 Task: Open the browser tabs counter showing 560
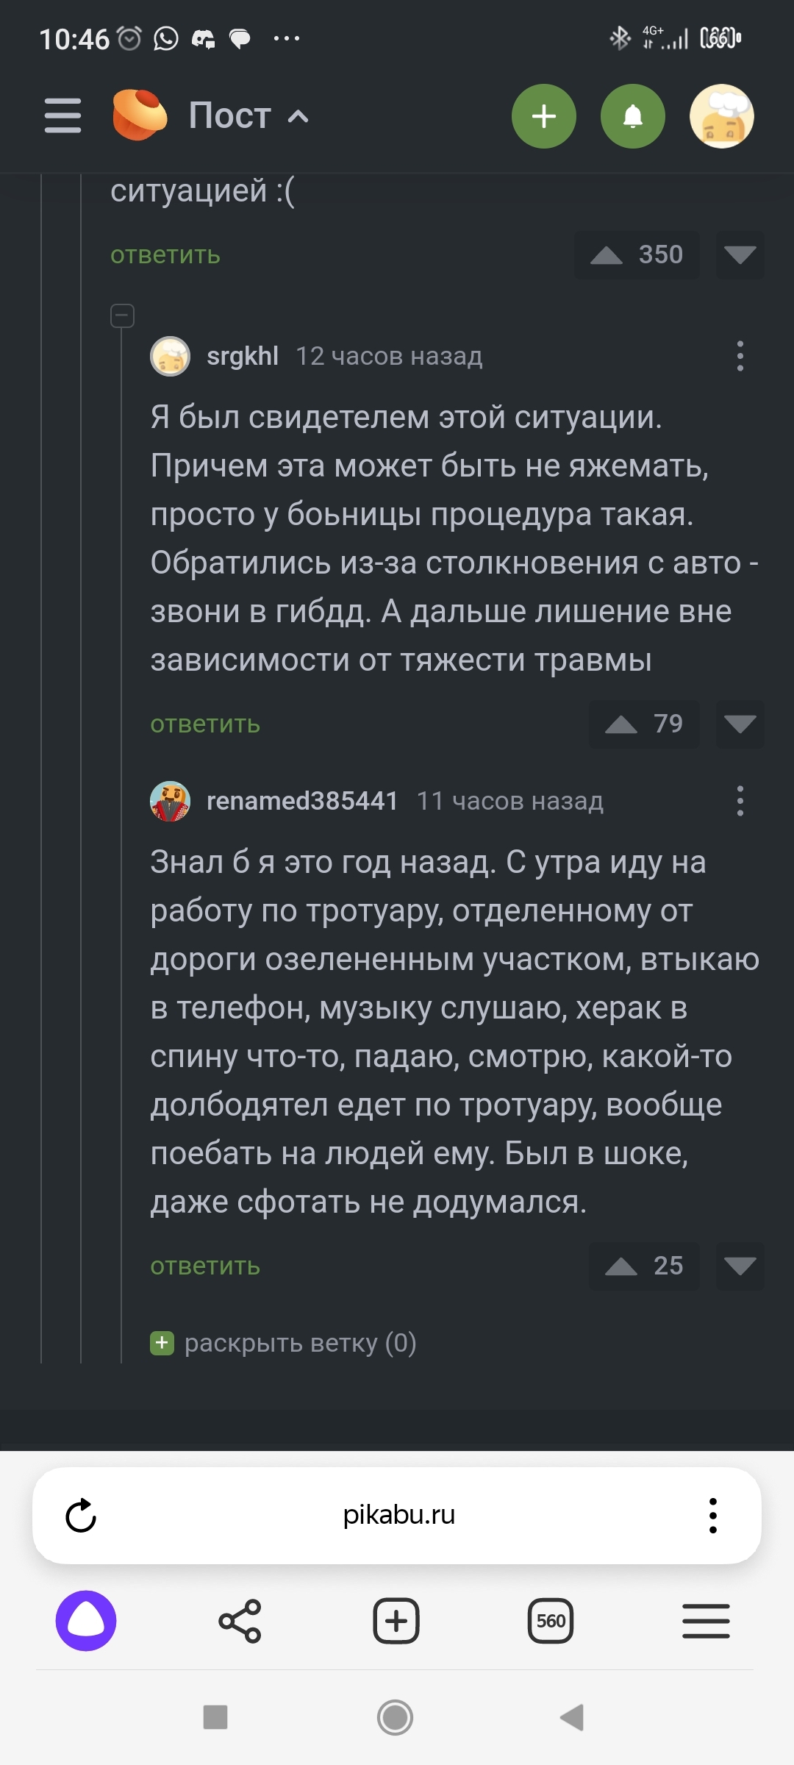pyautogui.click(x=551, y=1621)
